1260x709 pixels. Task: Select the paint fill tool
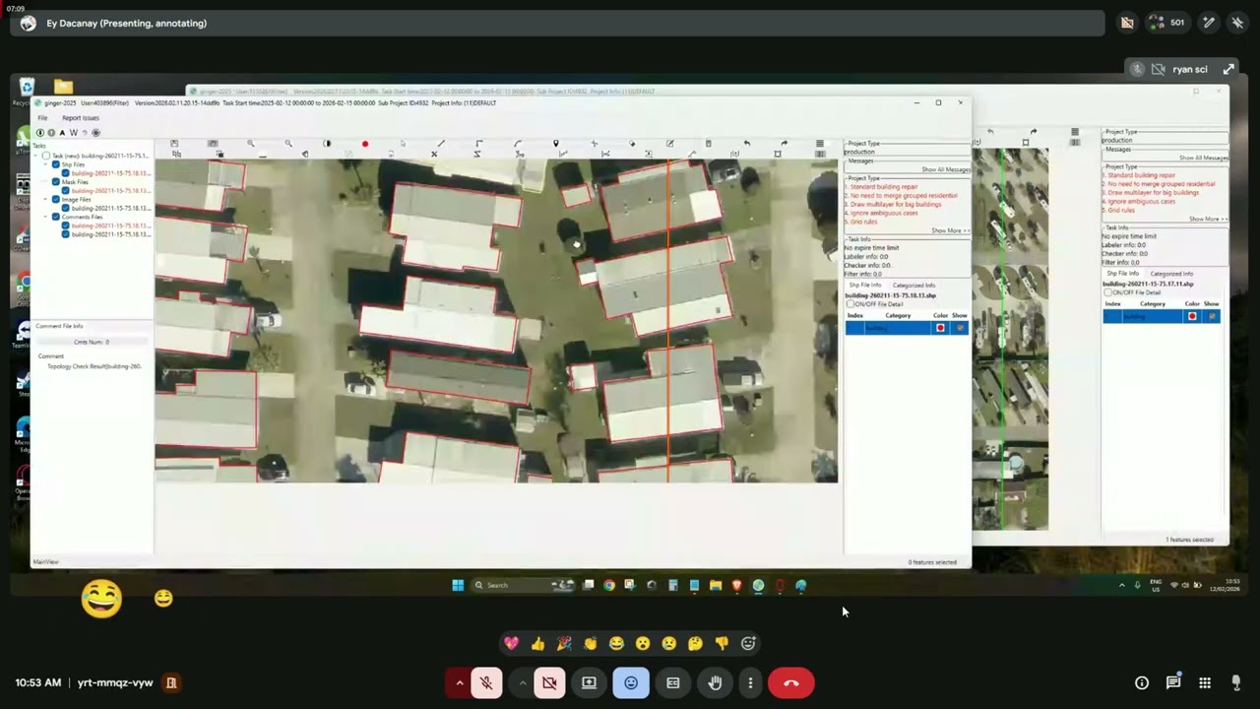[x=632, y=144]
